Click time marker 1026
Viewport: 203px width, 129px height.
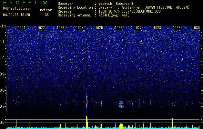click(x=118, y=28)
